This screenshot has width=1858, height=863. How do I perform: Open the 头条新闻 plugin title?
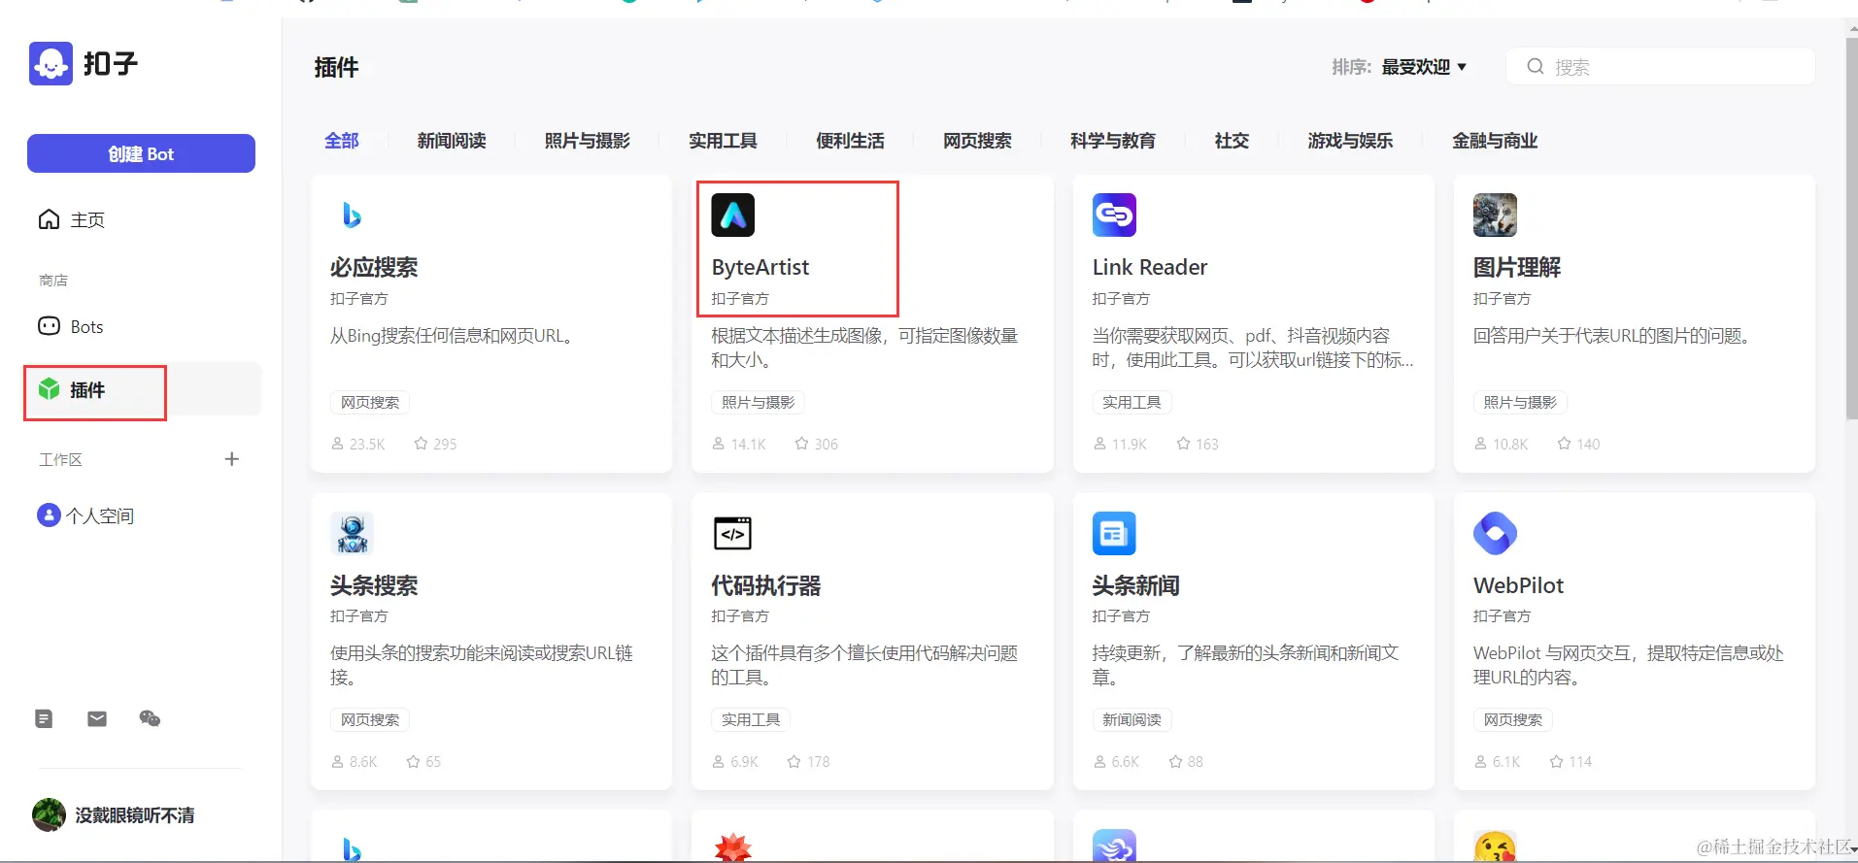pos(1136,585)
